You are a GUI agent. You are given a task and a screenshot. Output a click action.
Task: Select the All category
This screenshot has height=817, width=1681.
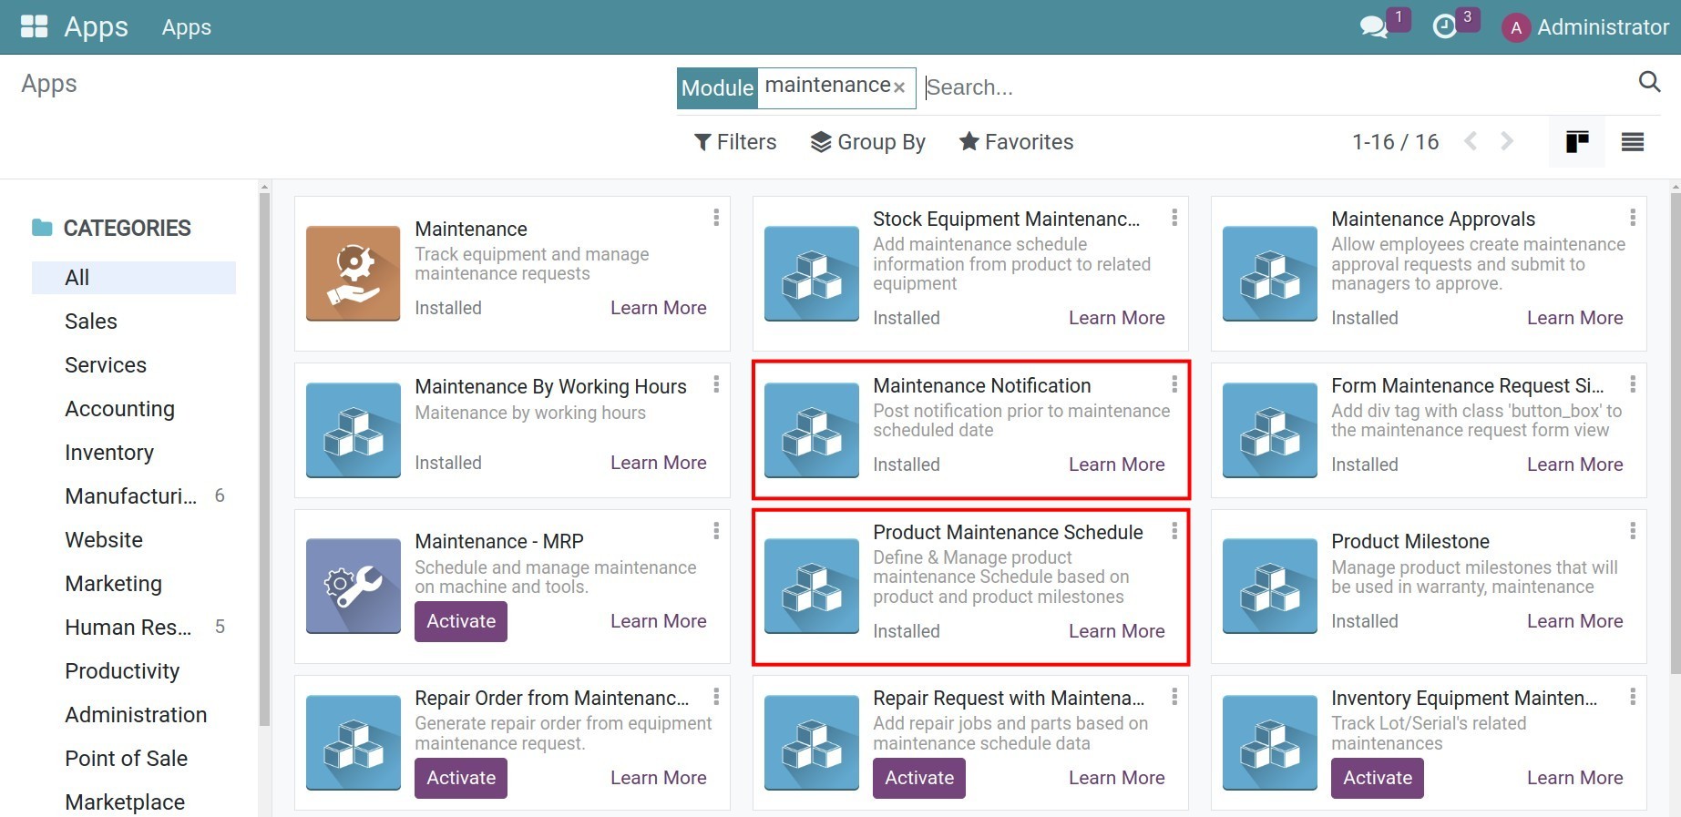pyautogui.click(x=134, y=278)
